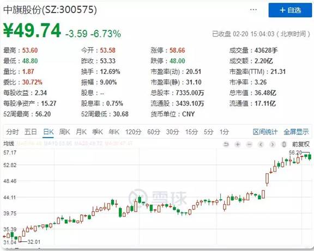The width and height of the screenshot is (314, 251).
Task: Switch to 60分 chart tab
Action: (x=154, y=132)
